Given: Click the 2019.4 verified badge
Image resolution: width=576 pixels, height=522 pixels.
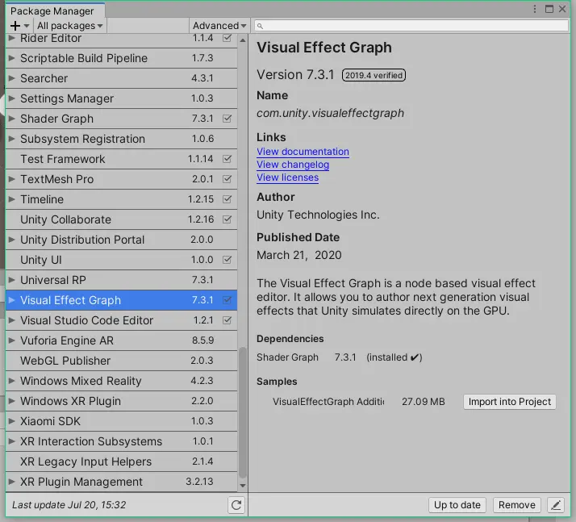Looking at the screenshot, I should (x=374, y=75).
